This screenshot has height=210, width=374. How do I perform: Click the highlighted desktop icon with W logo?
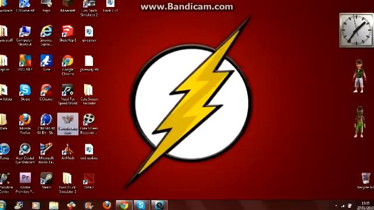pyautogui.click(x=68, y=124)
